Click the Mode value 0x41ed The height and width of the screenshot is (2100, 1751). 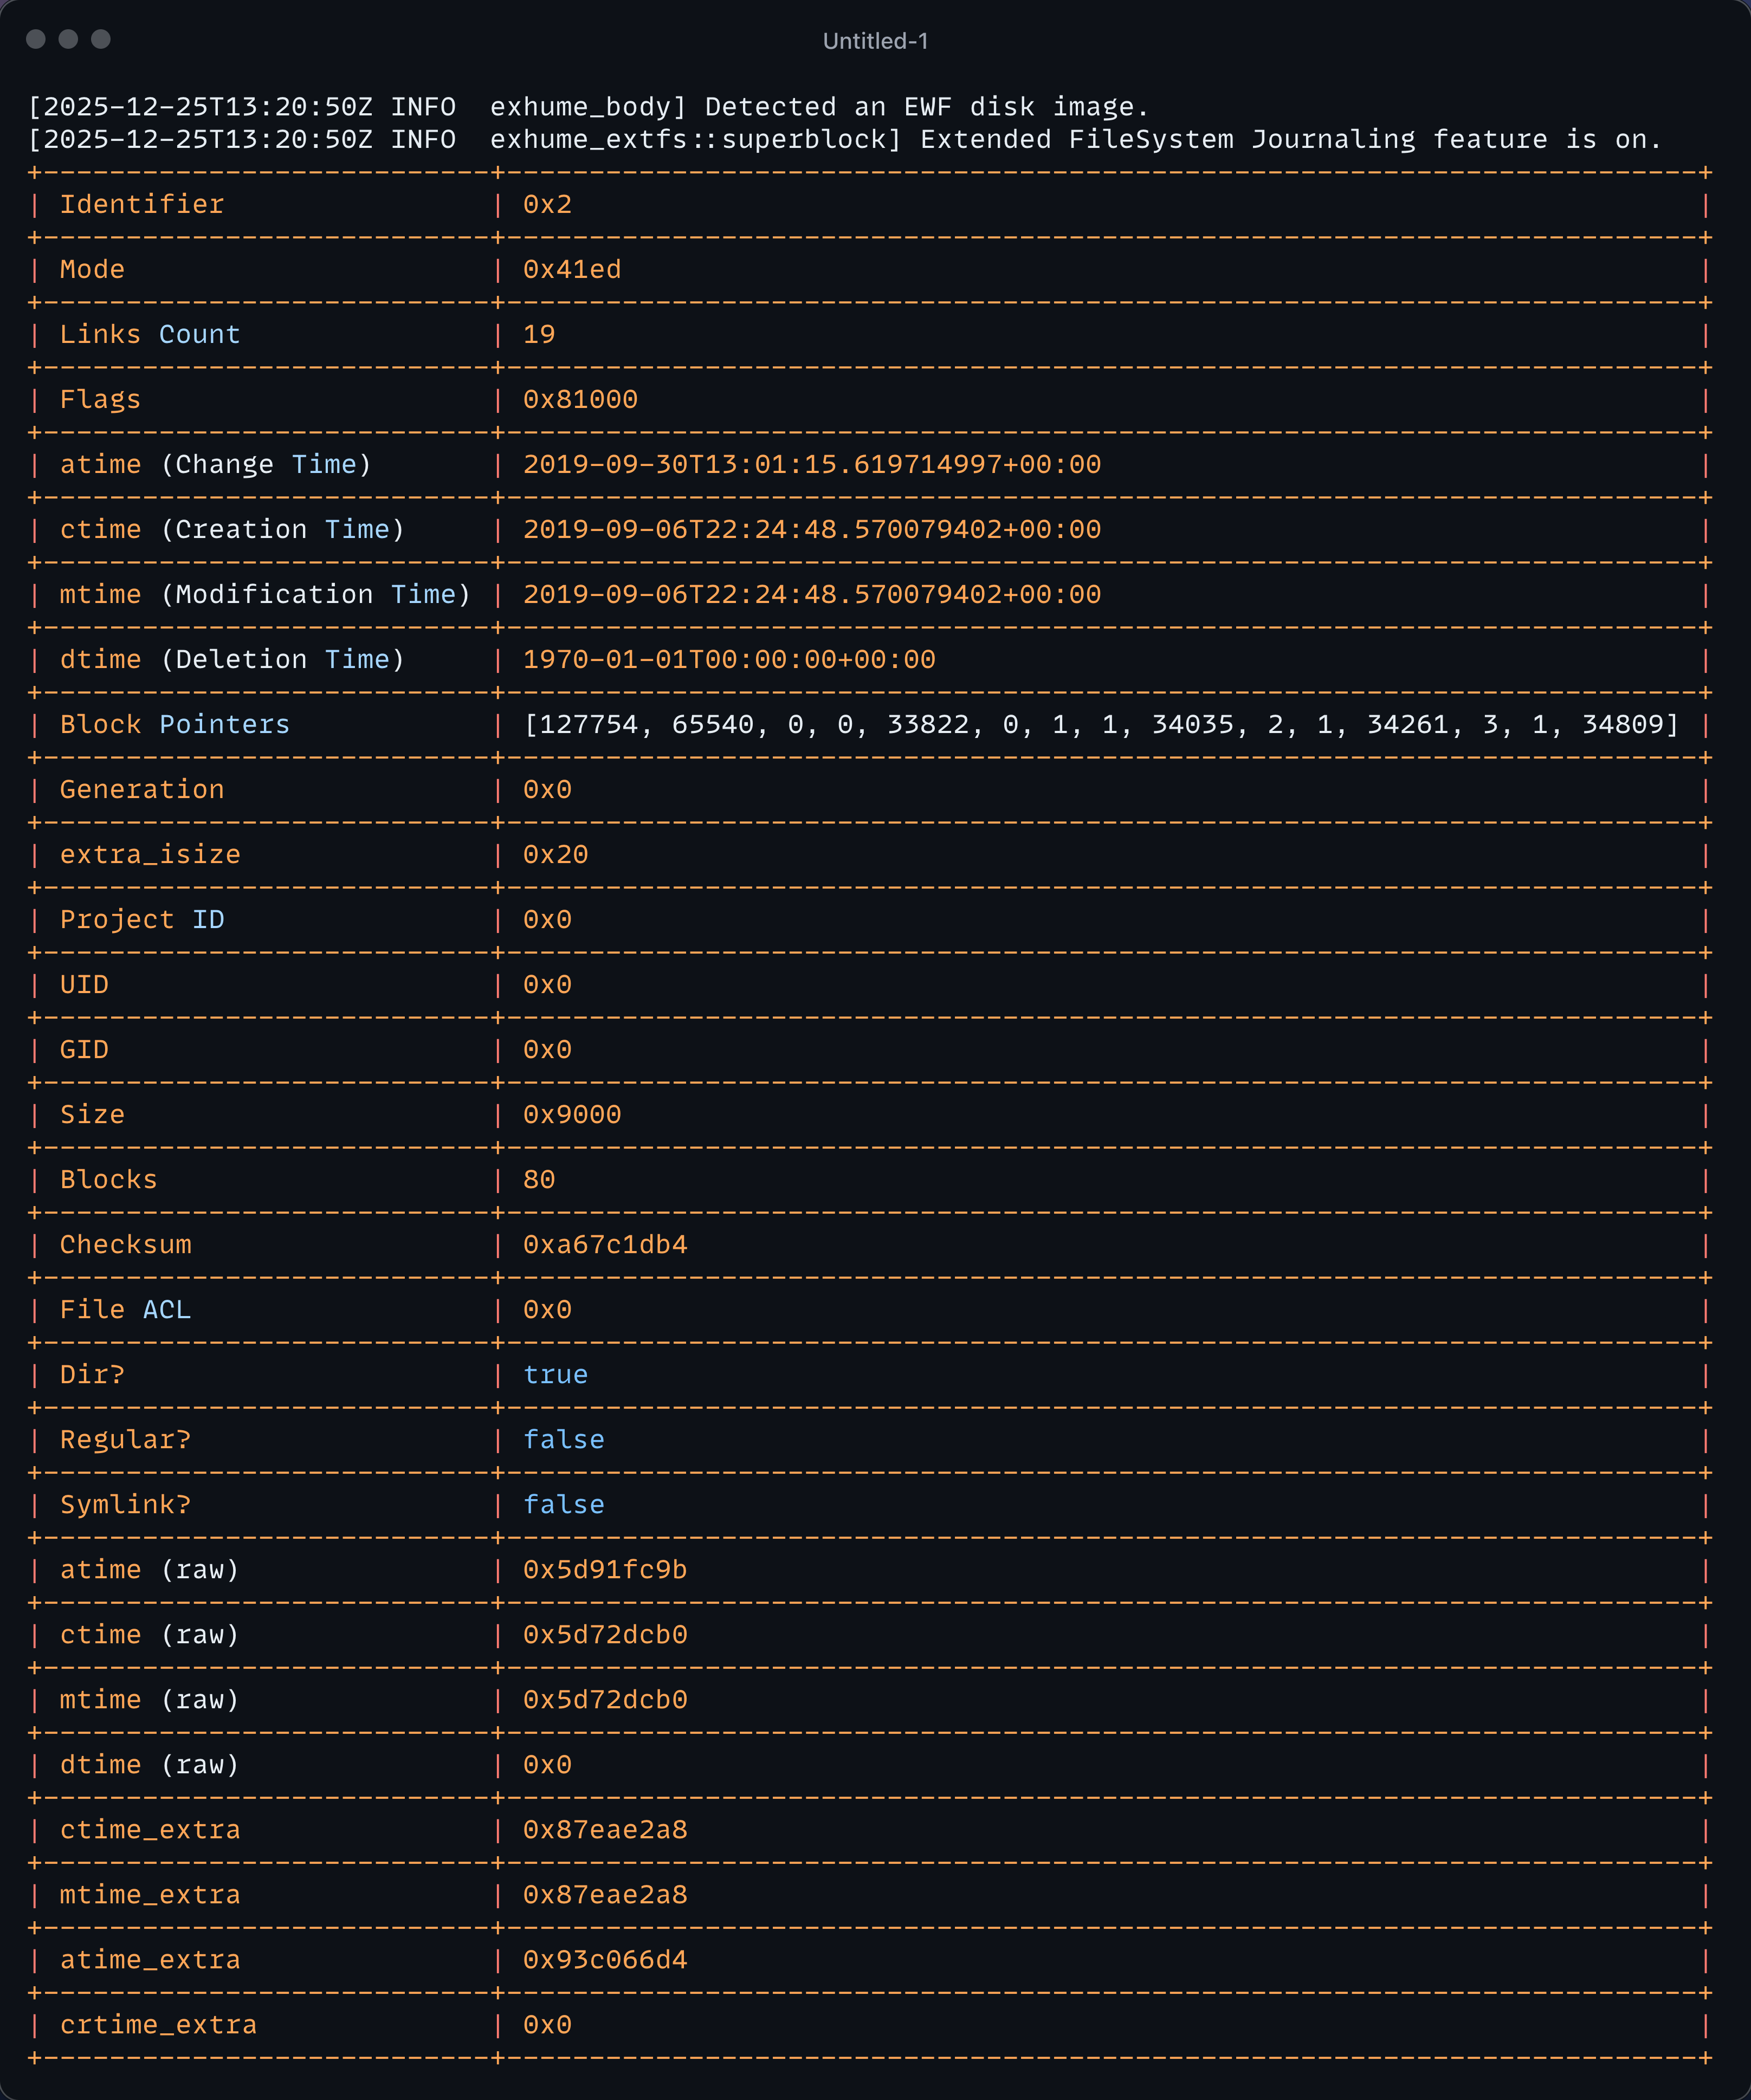pyautogui.click(x=572, y=270)
